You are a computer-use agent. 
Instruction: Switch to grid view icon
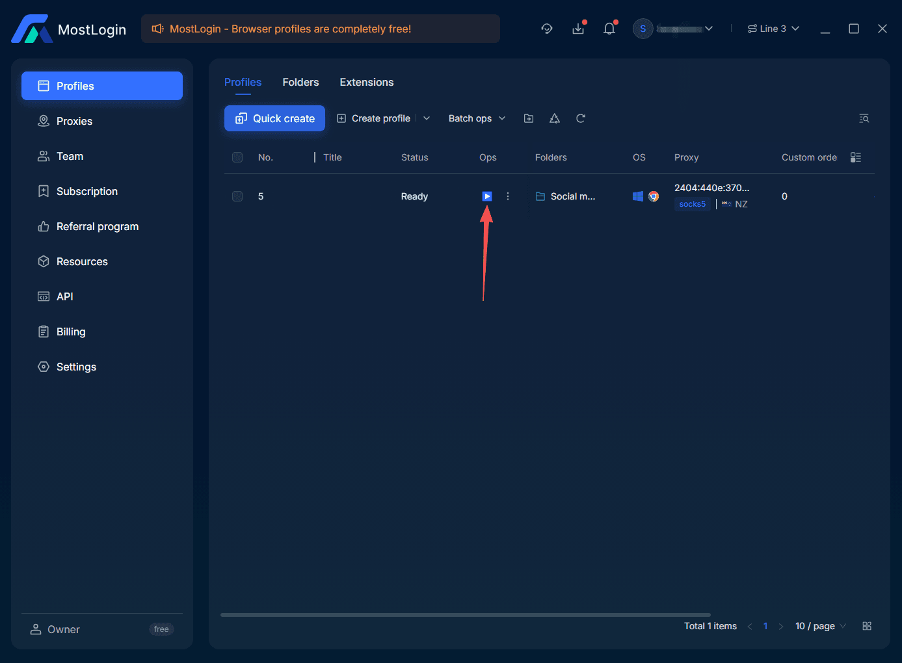(x=867, y=626)
